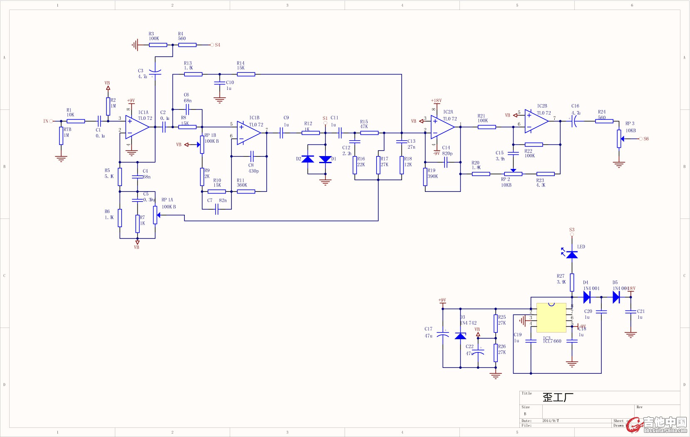Select the D5 diode near +18V

pos(616,297)
